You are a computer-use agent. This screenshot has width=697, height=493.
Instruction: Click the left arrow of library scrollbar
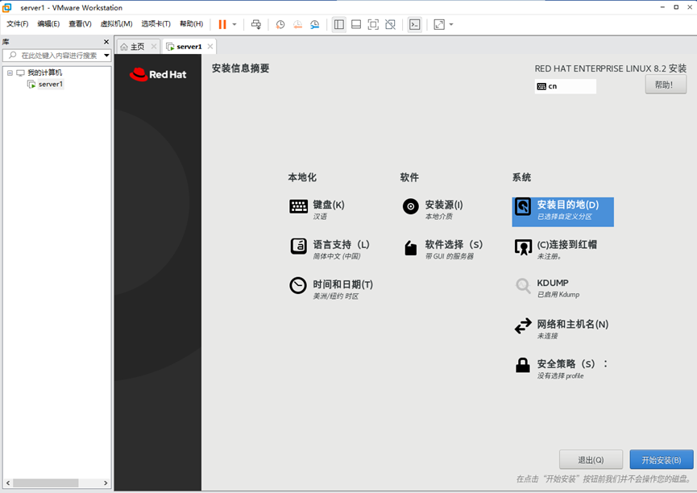(x=8, y=483)
